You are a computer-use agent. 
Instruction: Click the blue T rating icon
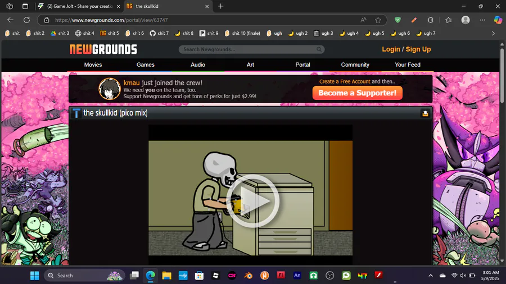click(x=76, y=113)
